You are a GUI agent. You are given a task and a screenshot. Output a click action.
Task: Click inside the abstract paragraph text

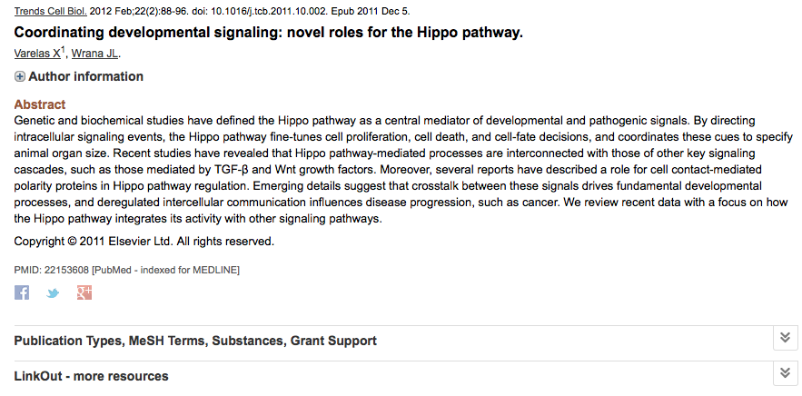pos(403,170)
